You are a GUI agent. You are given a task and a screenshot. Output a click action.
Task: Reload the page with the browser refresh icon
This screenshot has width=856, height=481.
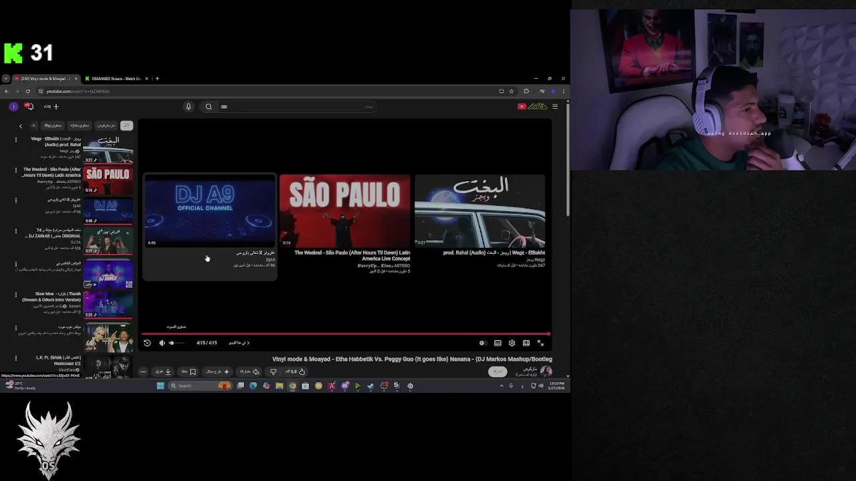(x=28, y=91)
